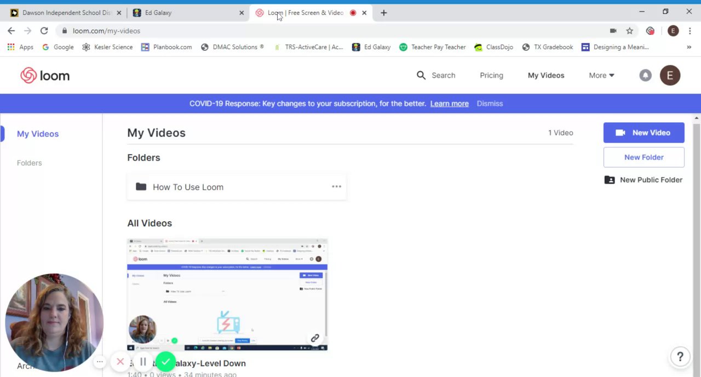The width and height of the screenshot is (701, 377).
Task: Click the 1 Video count text
Action: [x=560, y=133]
